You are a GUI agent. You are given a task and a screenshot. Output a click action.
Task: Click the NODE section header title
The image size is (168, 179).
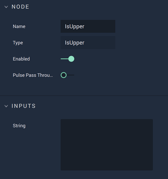pos(20,7)
